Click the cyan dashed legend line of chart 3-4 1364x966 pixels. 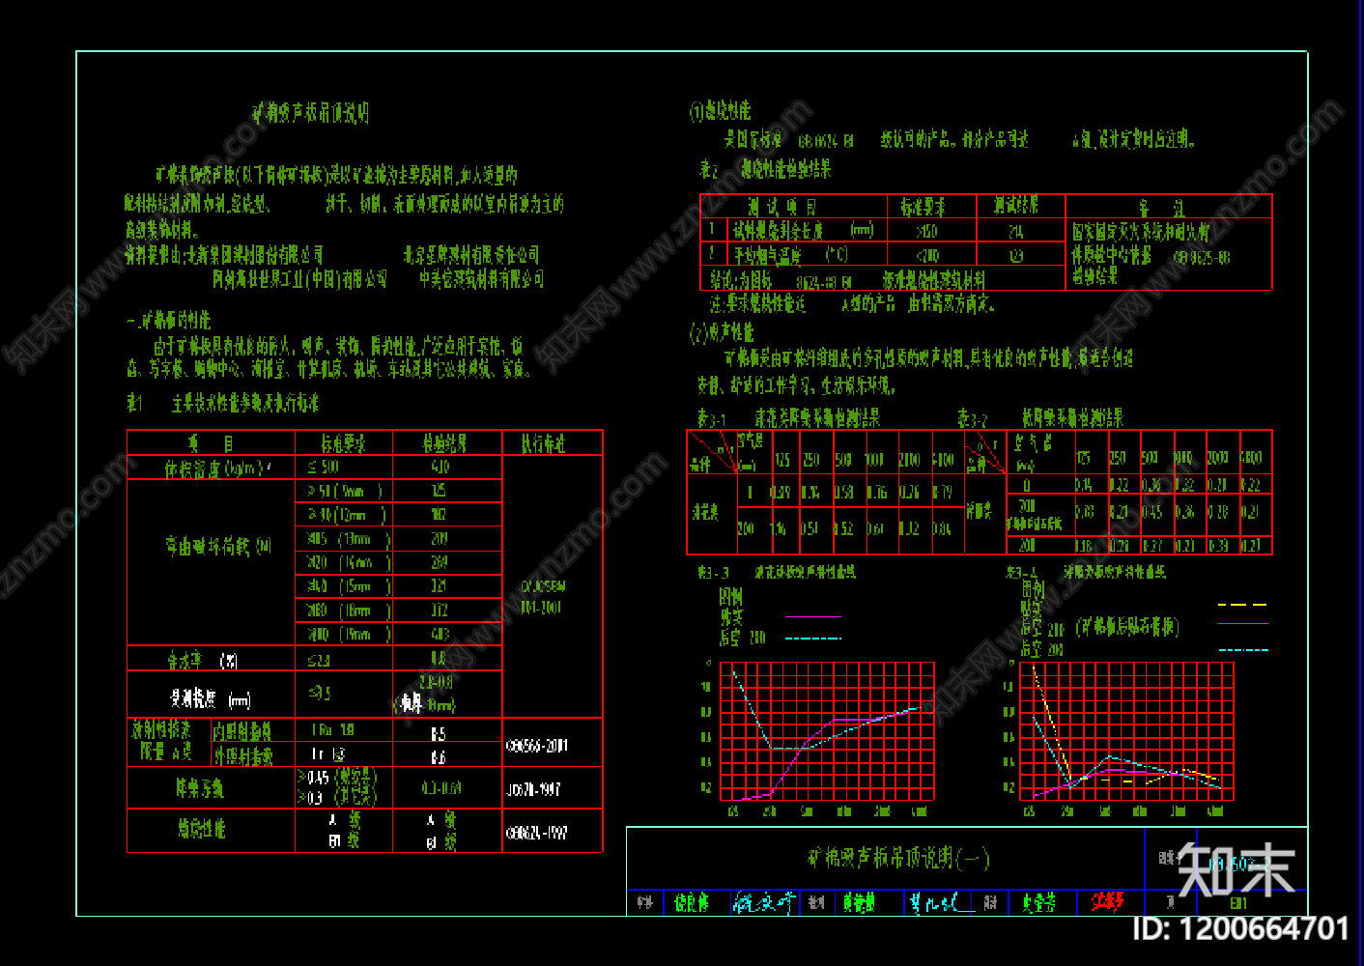(x=1243, y=650)
